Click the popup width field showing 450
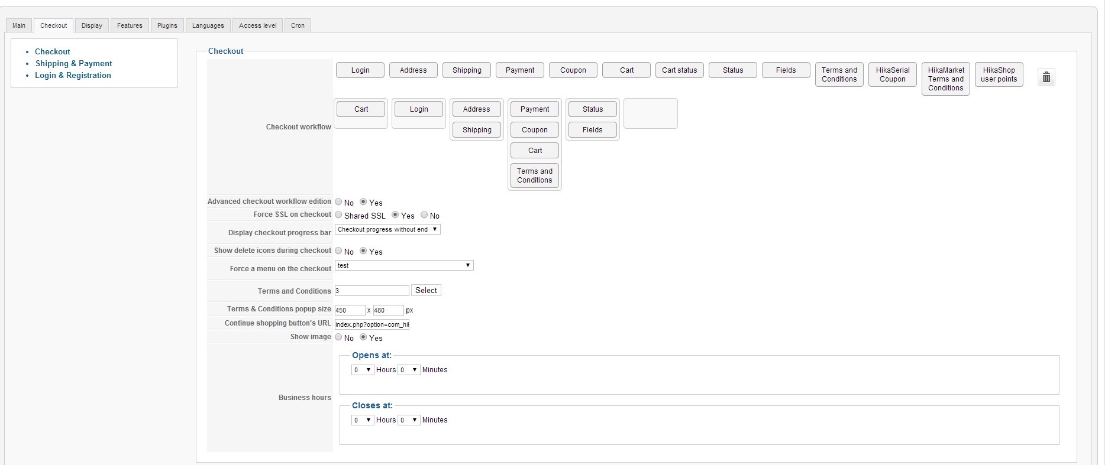 click(350, 310)
